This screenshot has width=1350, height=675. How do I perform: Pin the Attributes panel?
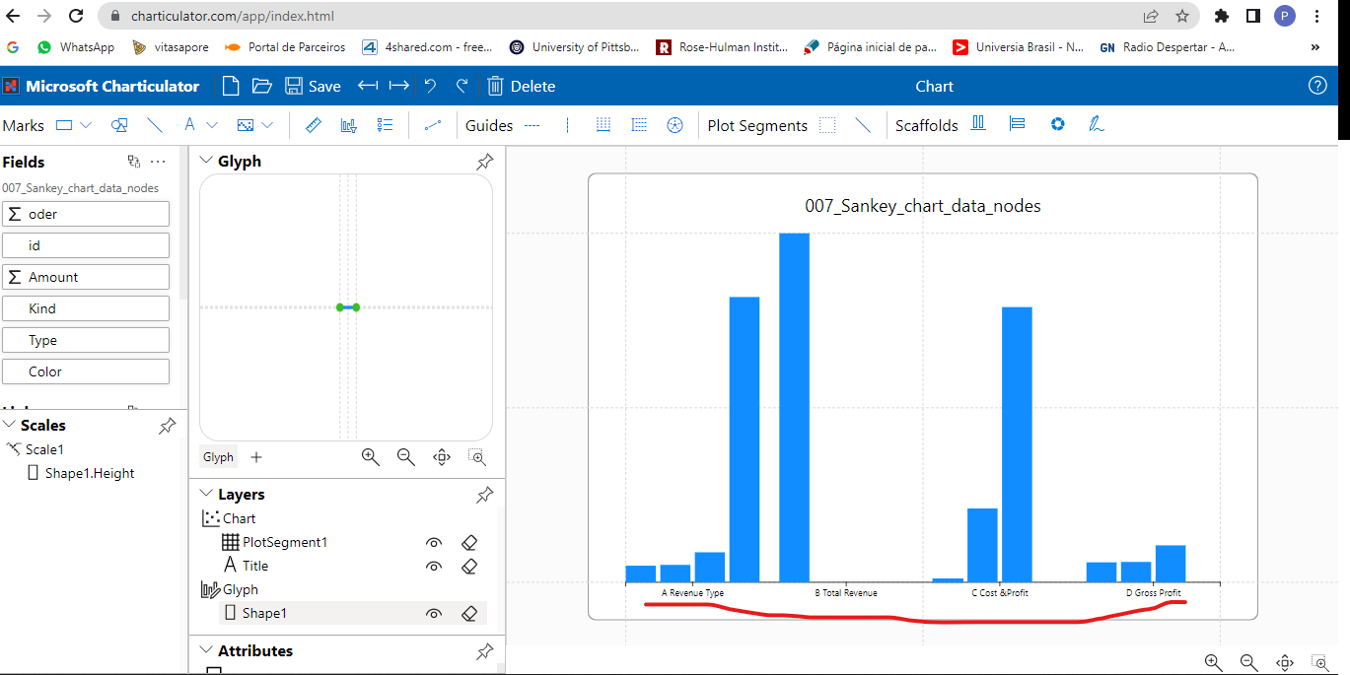[x=484, y=651]
